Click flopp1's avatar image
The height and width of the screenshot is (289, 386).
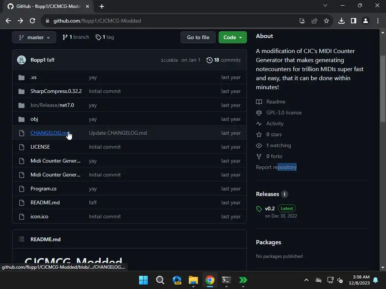pos(21,60)
